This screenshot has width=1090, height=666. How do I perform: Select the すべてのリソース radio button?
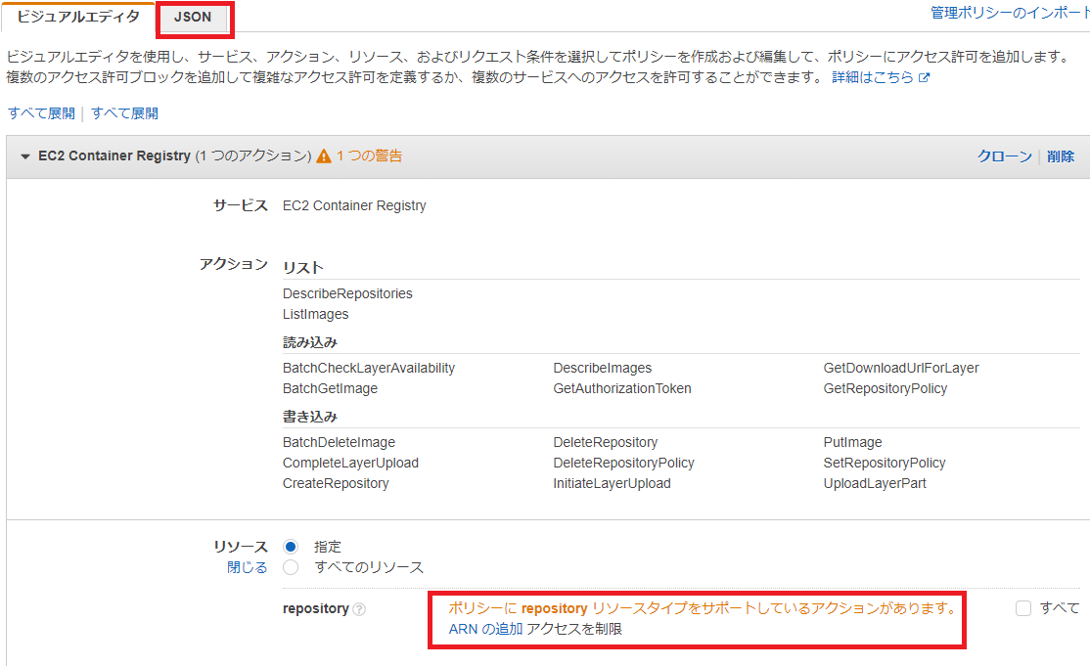click(x=291, y=567)
